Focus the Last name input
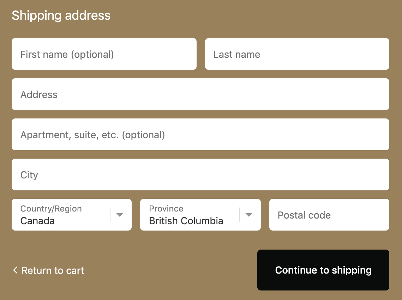Viewport: 402px width, 300px height. point(297,54)
